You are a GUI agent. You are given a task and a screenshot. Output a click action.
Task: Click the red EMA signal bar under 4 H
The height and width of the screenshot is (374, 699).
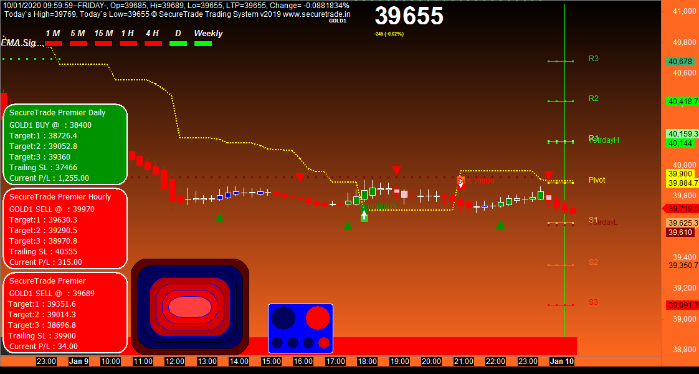pos(153,43)
